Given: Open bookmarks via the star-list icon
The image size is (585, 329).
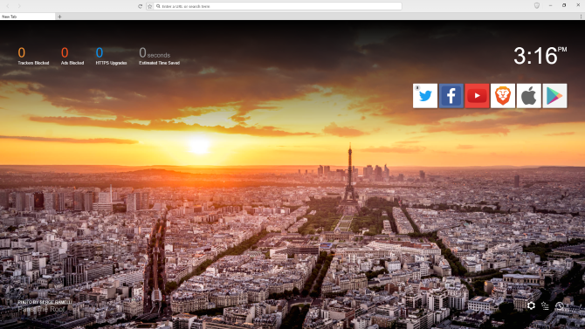Looking at the screenshot, I should [545, 305].
